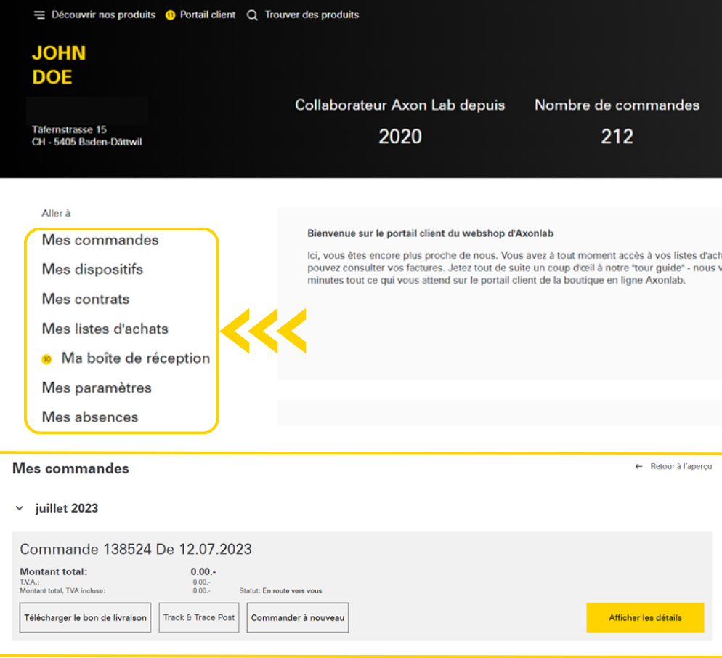Go to Mes contrats

pyautogui.click(x=86, y=299)
